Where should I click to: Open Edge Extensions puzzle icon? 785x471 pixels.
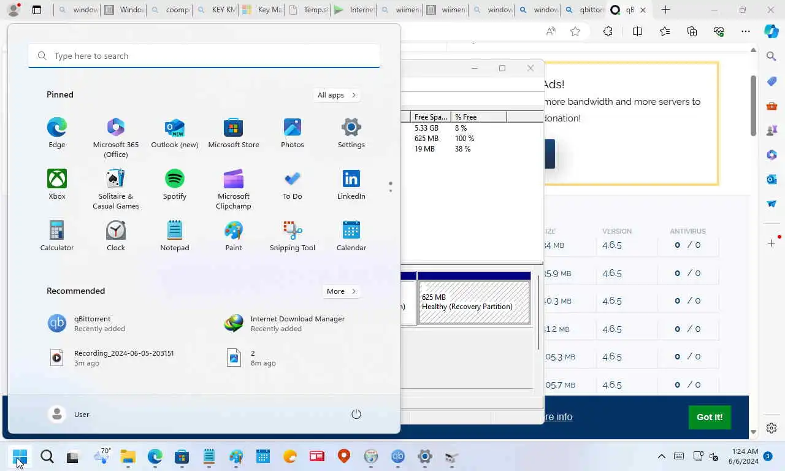pos(608,31)
